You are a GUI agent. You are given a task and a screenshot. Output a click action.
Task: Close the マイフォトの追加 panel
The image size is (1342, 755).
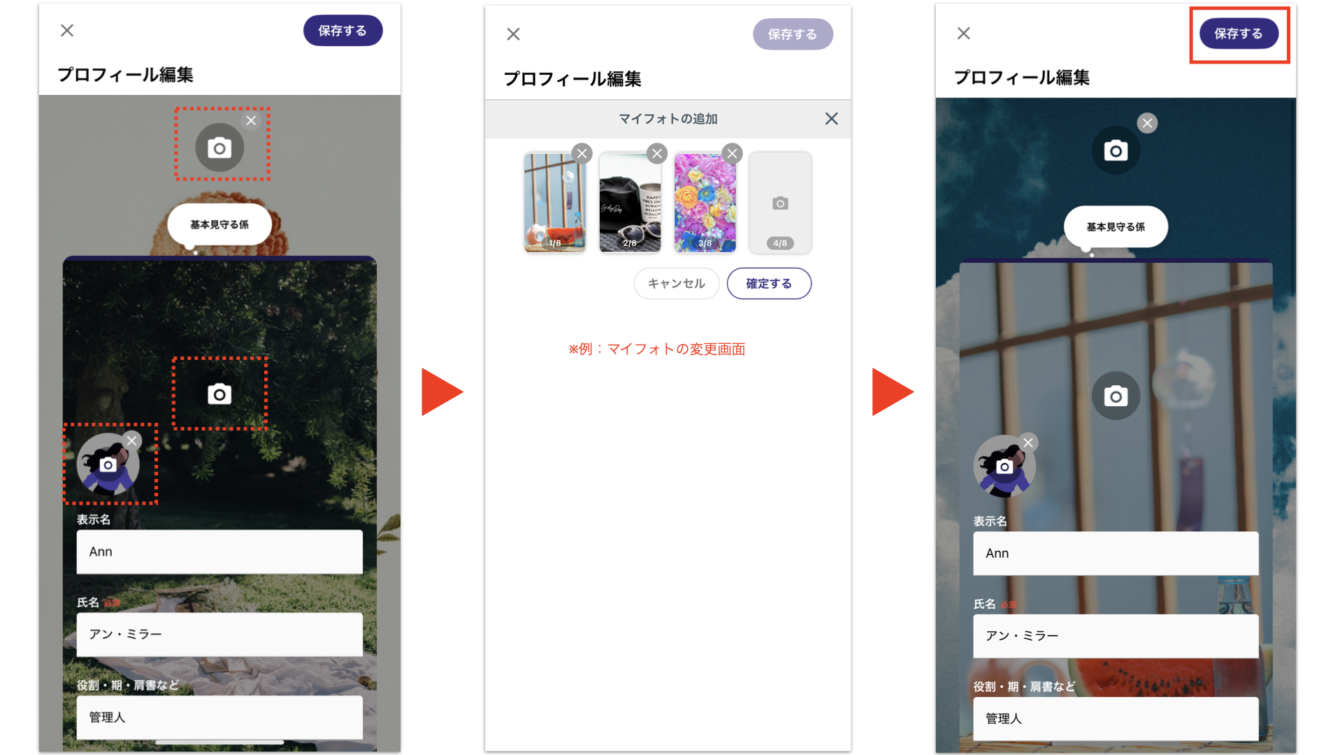[x=831, y=119]
